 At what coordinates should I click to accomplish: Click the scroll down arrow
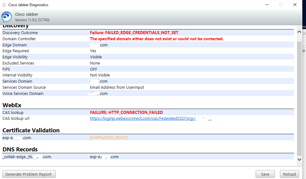[x=299, y=159]
